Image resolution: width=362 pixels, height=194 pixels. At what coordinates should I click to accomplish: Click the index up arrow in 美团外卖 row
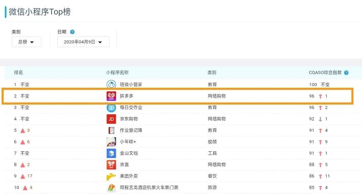[320, 177]
